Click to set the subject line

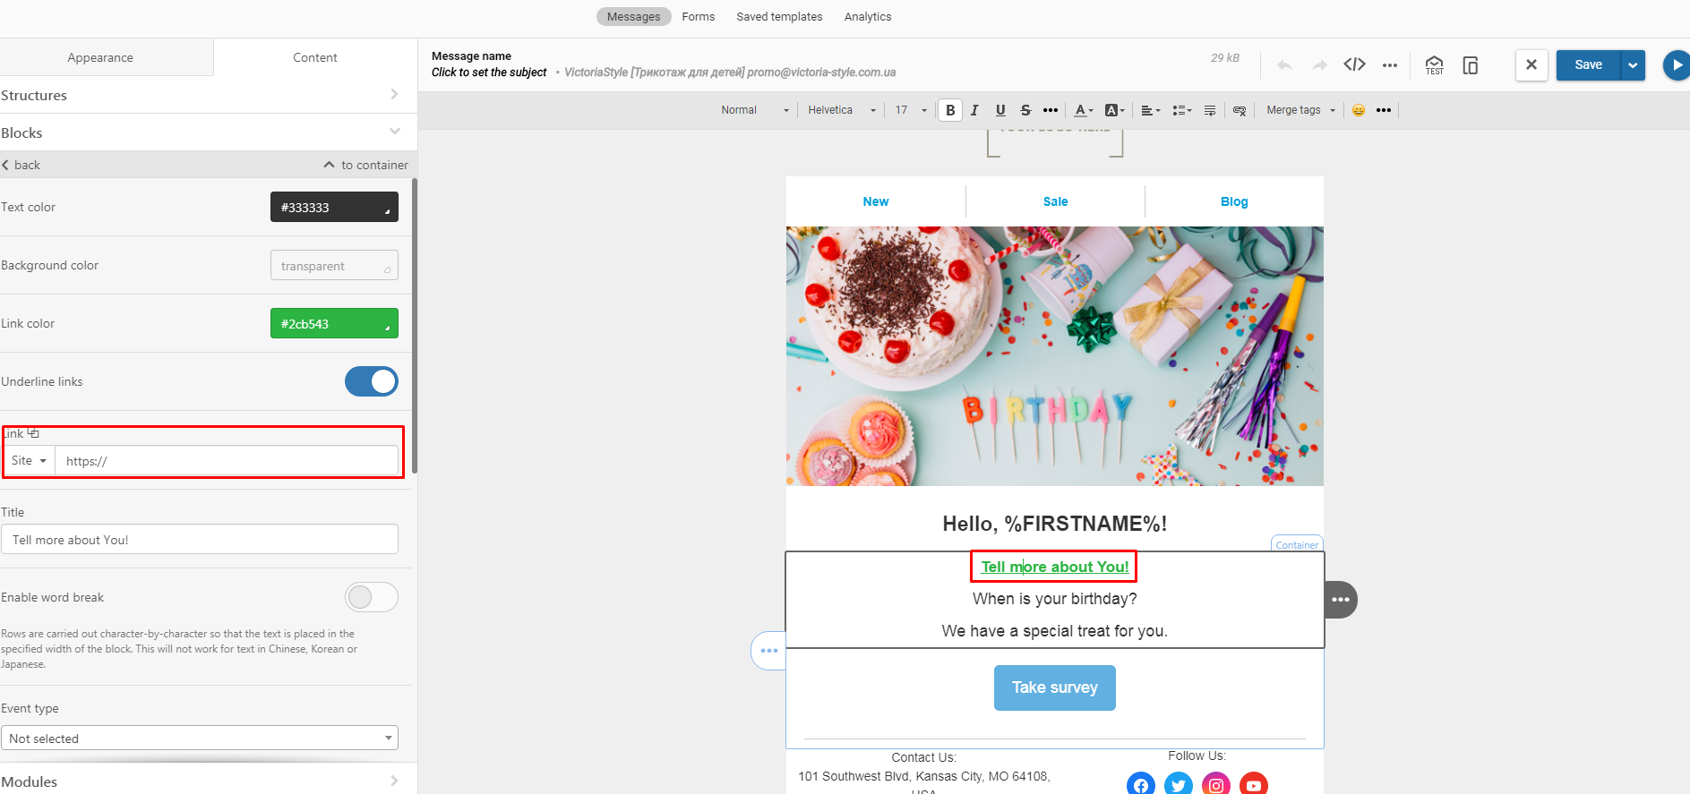pyautogui.click(x=489, y=72)
